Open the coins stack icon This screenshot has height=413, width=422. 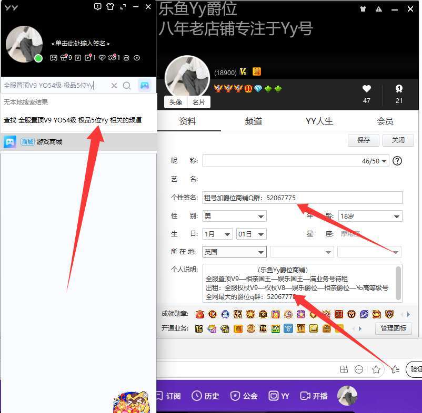pos(126,58)
